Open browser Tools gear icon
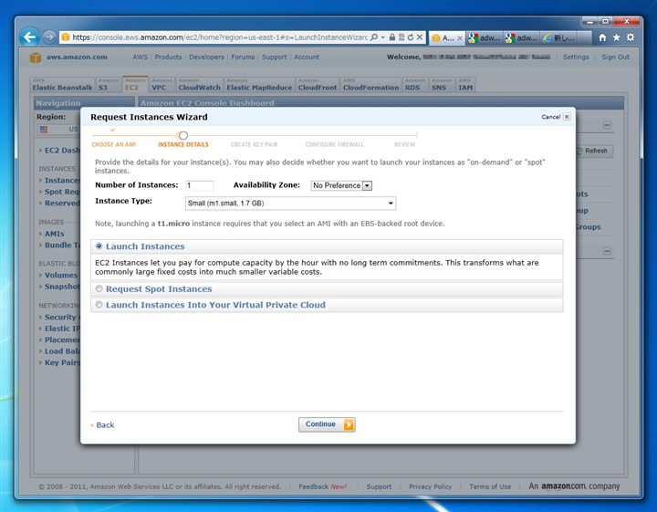The height and width of the screenshot is (512, 657). 631,37
